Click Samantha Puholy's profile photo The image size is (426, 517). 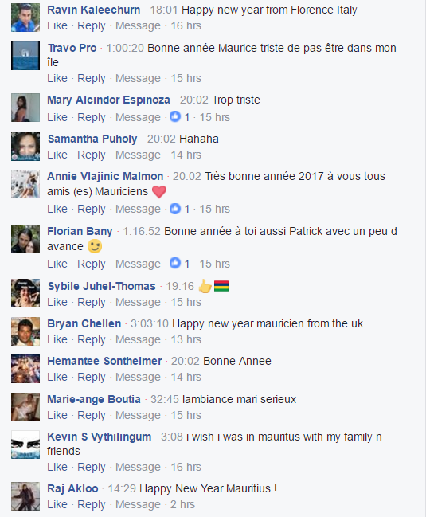25,147
